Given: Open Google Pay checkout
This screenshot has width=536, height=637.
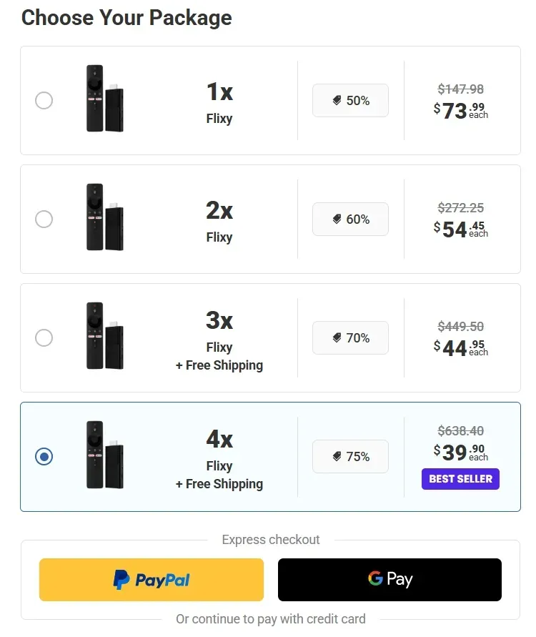Looking at the screenshot, I should click(x=389, y=580).
